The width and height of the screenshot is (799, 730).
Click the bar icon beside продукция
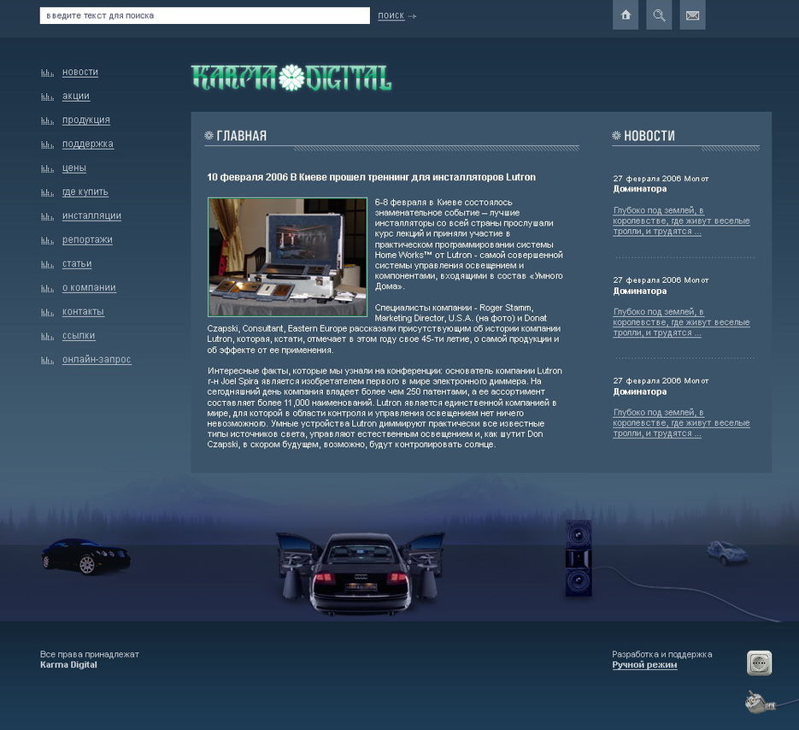pos(47,121)
